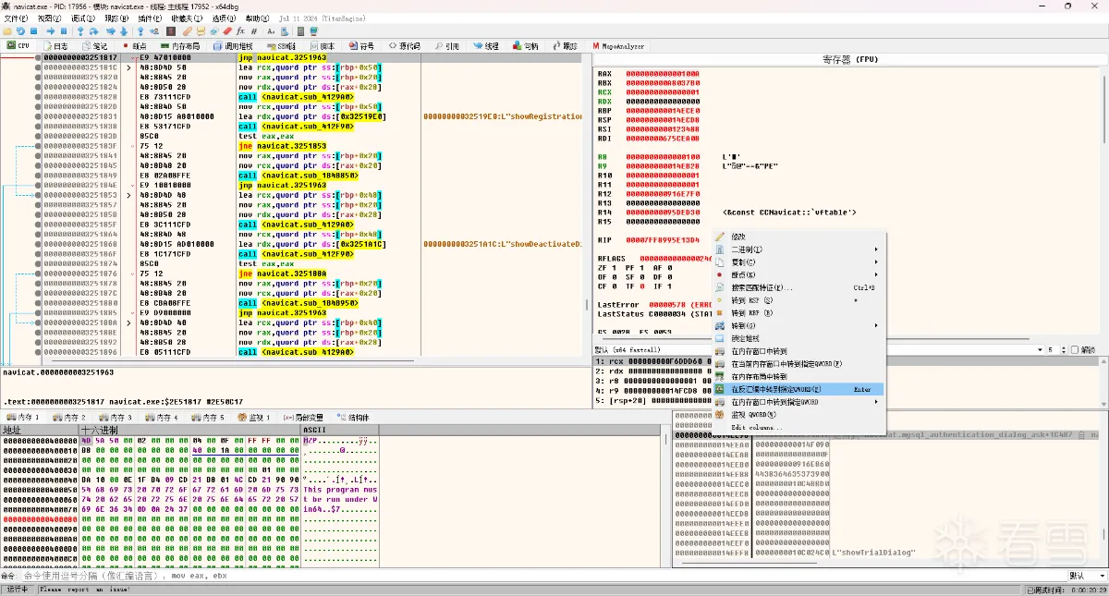1109x596 pixels.
Task: Open the 插件 plugins menu
Action: 149,18
